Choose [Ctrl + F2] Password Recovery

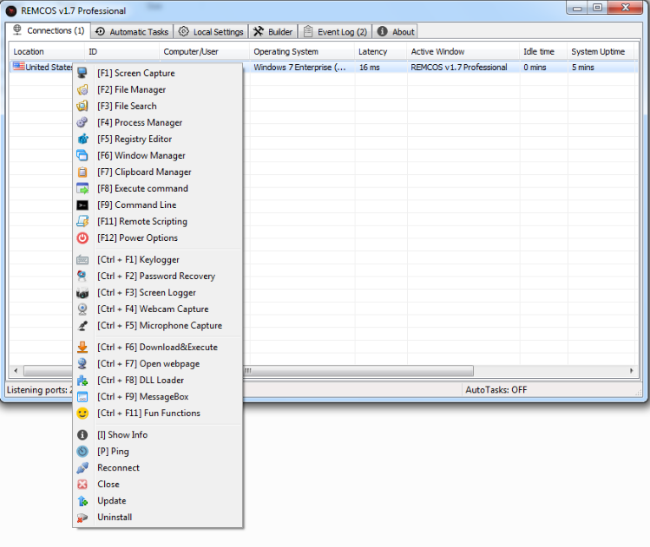158,277
